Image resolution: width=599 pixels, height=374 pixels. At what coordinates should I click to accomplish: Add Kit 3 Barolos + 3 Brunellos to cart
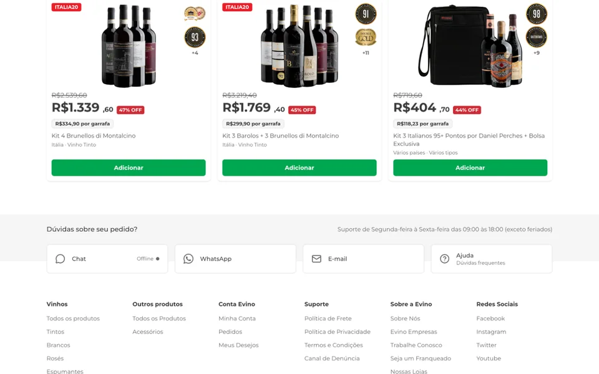[x=299, y=168]
